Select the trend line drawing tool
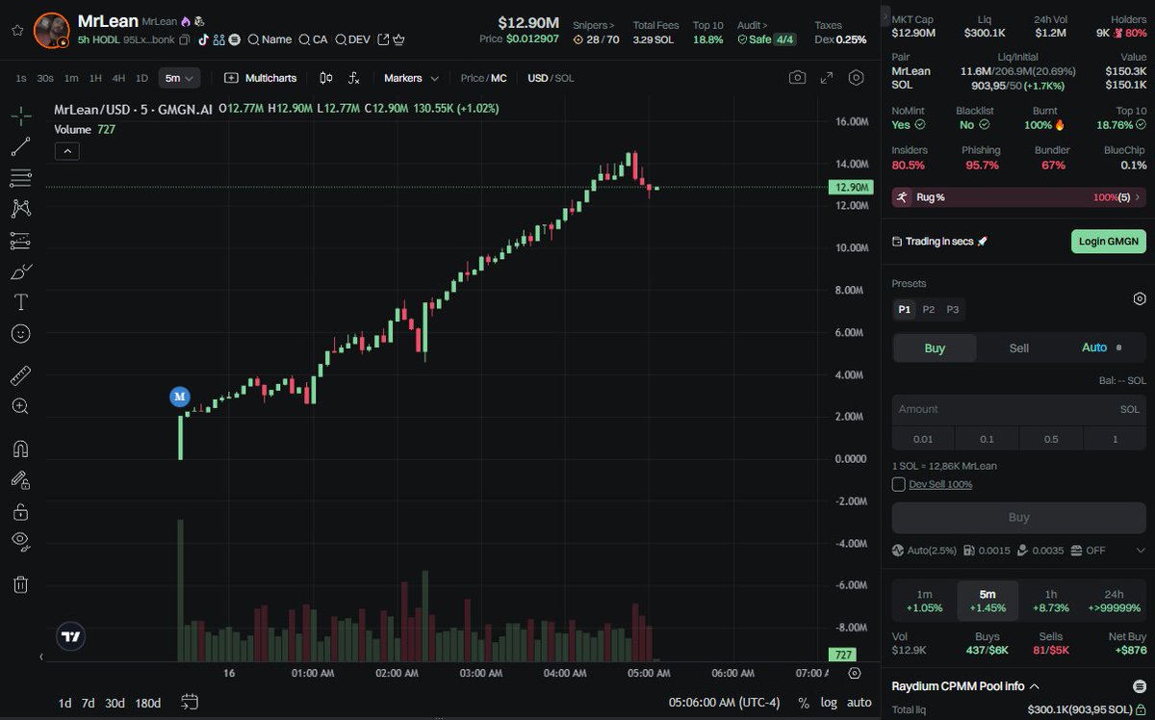 pyautogui.click(x=21, y=147)
